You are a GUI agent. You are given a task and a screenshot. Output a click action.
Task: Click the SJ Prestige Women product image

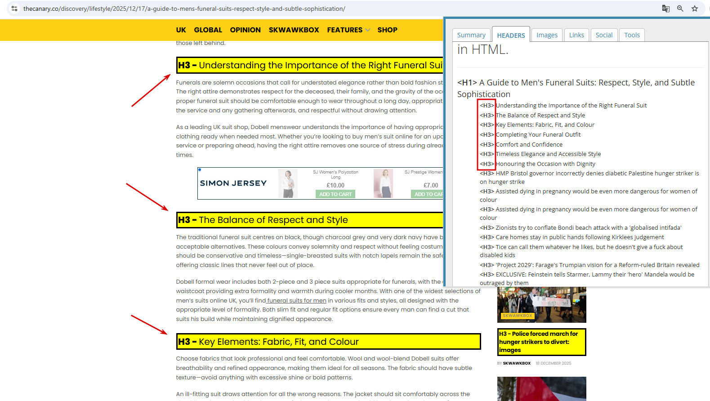click(x=383, y=183)
